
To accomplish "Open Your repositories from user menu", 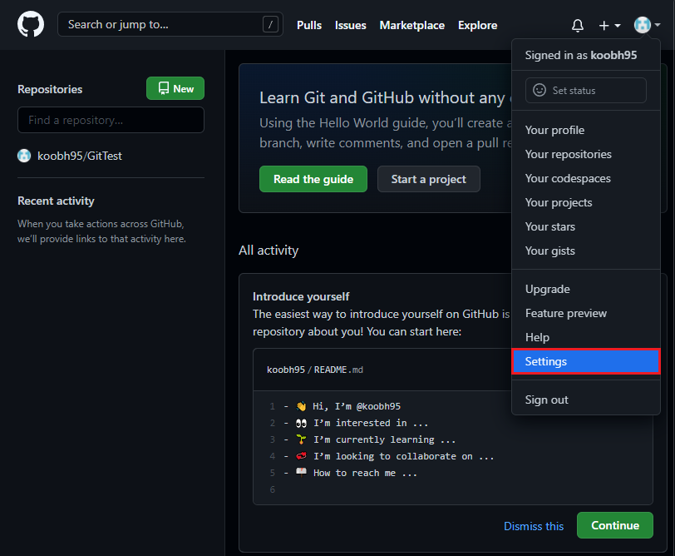I will click(x=586, y=154).
